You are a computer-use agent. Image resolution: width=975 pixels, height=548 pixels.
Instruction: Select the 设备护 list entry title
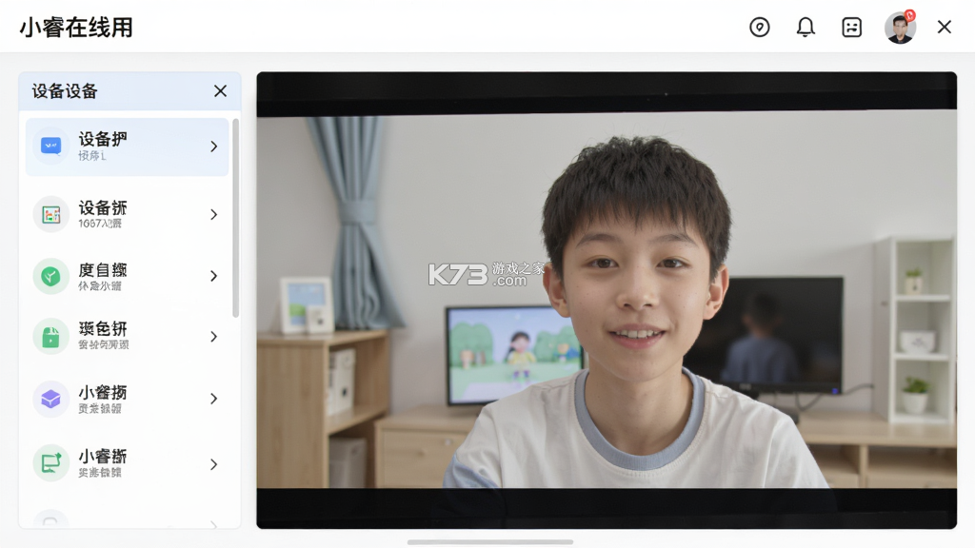pos(103,139)
